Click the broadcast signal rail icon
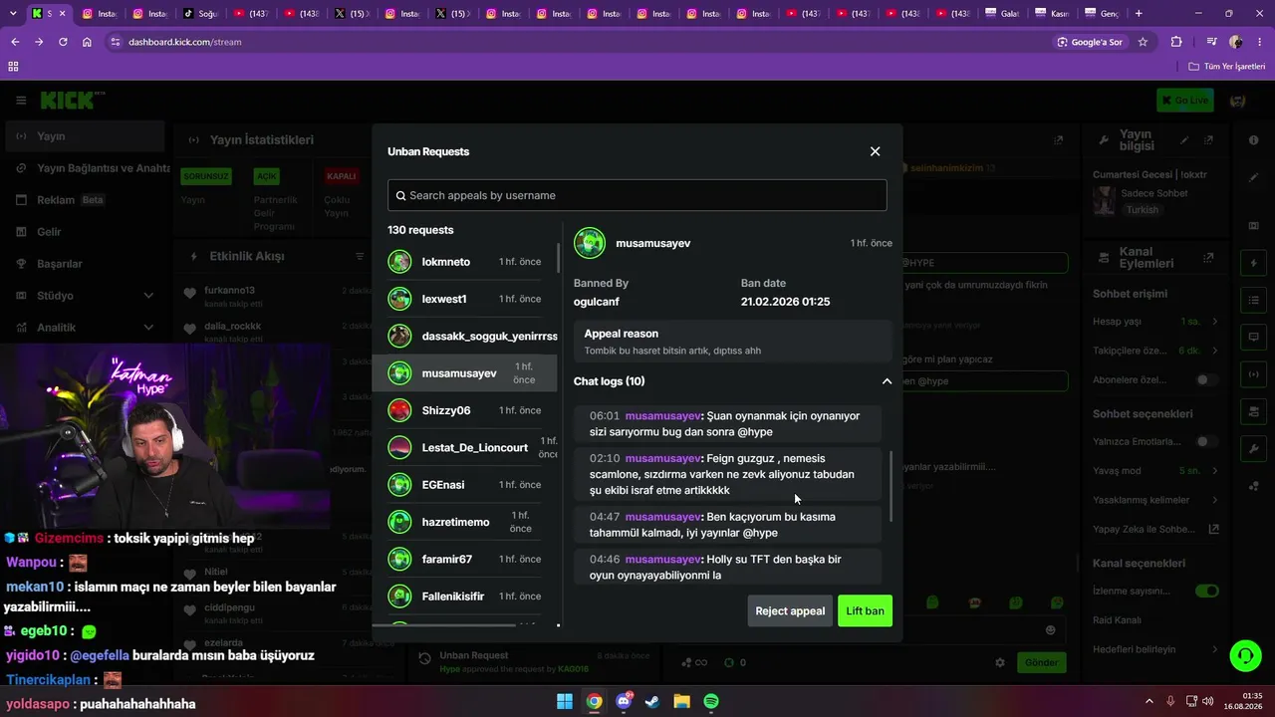The height and width of the screenshot is (717, 1275). point(1253,374)
